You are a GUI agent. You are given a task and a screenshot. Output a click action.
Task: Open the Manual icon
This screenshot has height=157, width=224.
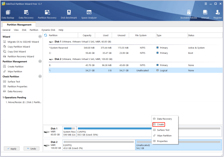(205, 15)
